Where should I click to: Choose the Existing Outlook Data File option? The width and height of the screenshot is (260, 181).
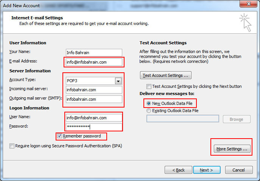(x=149, y=111)
